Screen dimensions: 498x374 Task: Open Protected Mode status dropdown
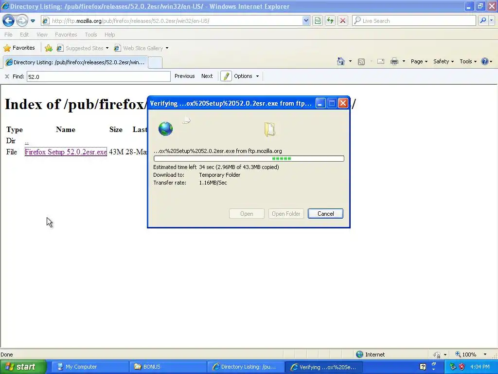point(440,355)
